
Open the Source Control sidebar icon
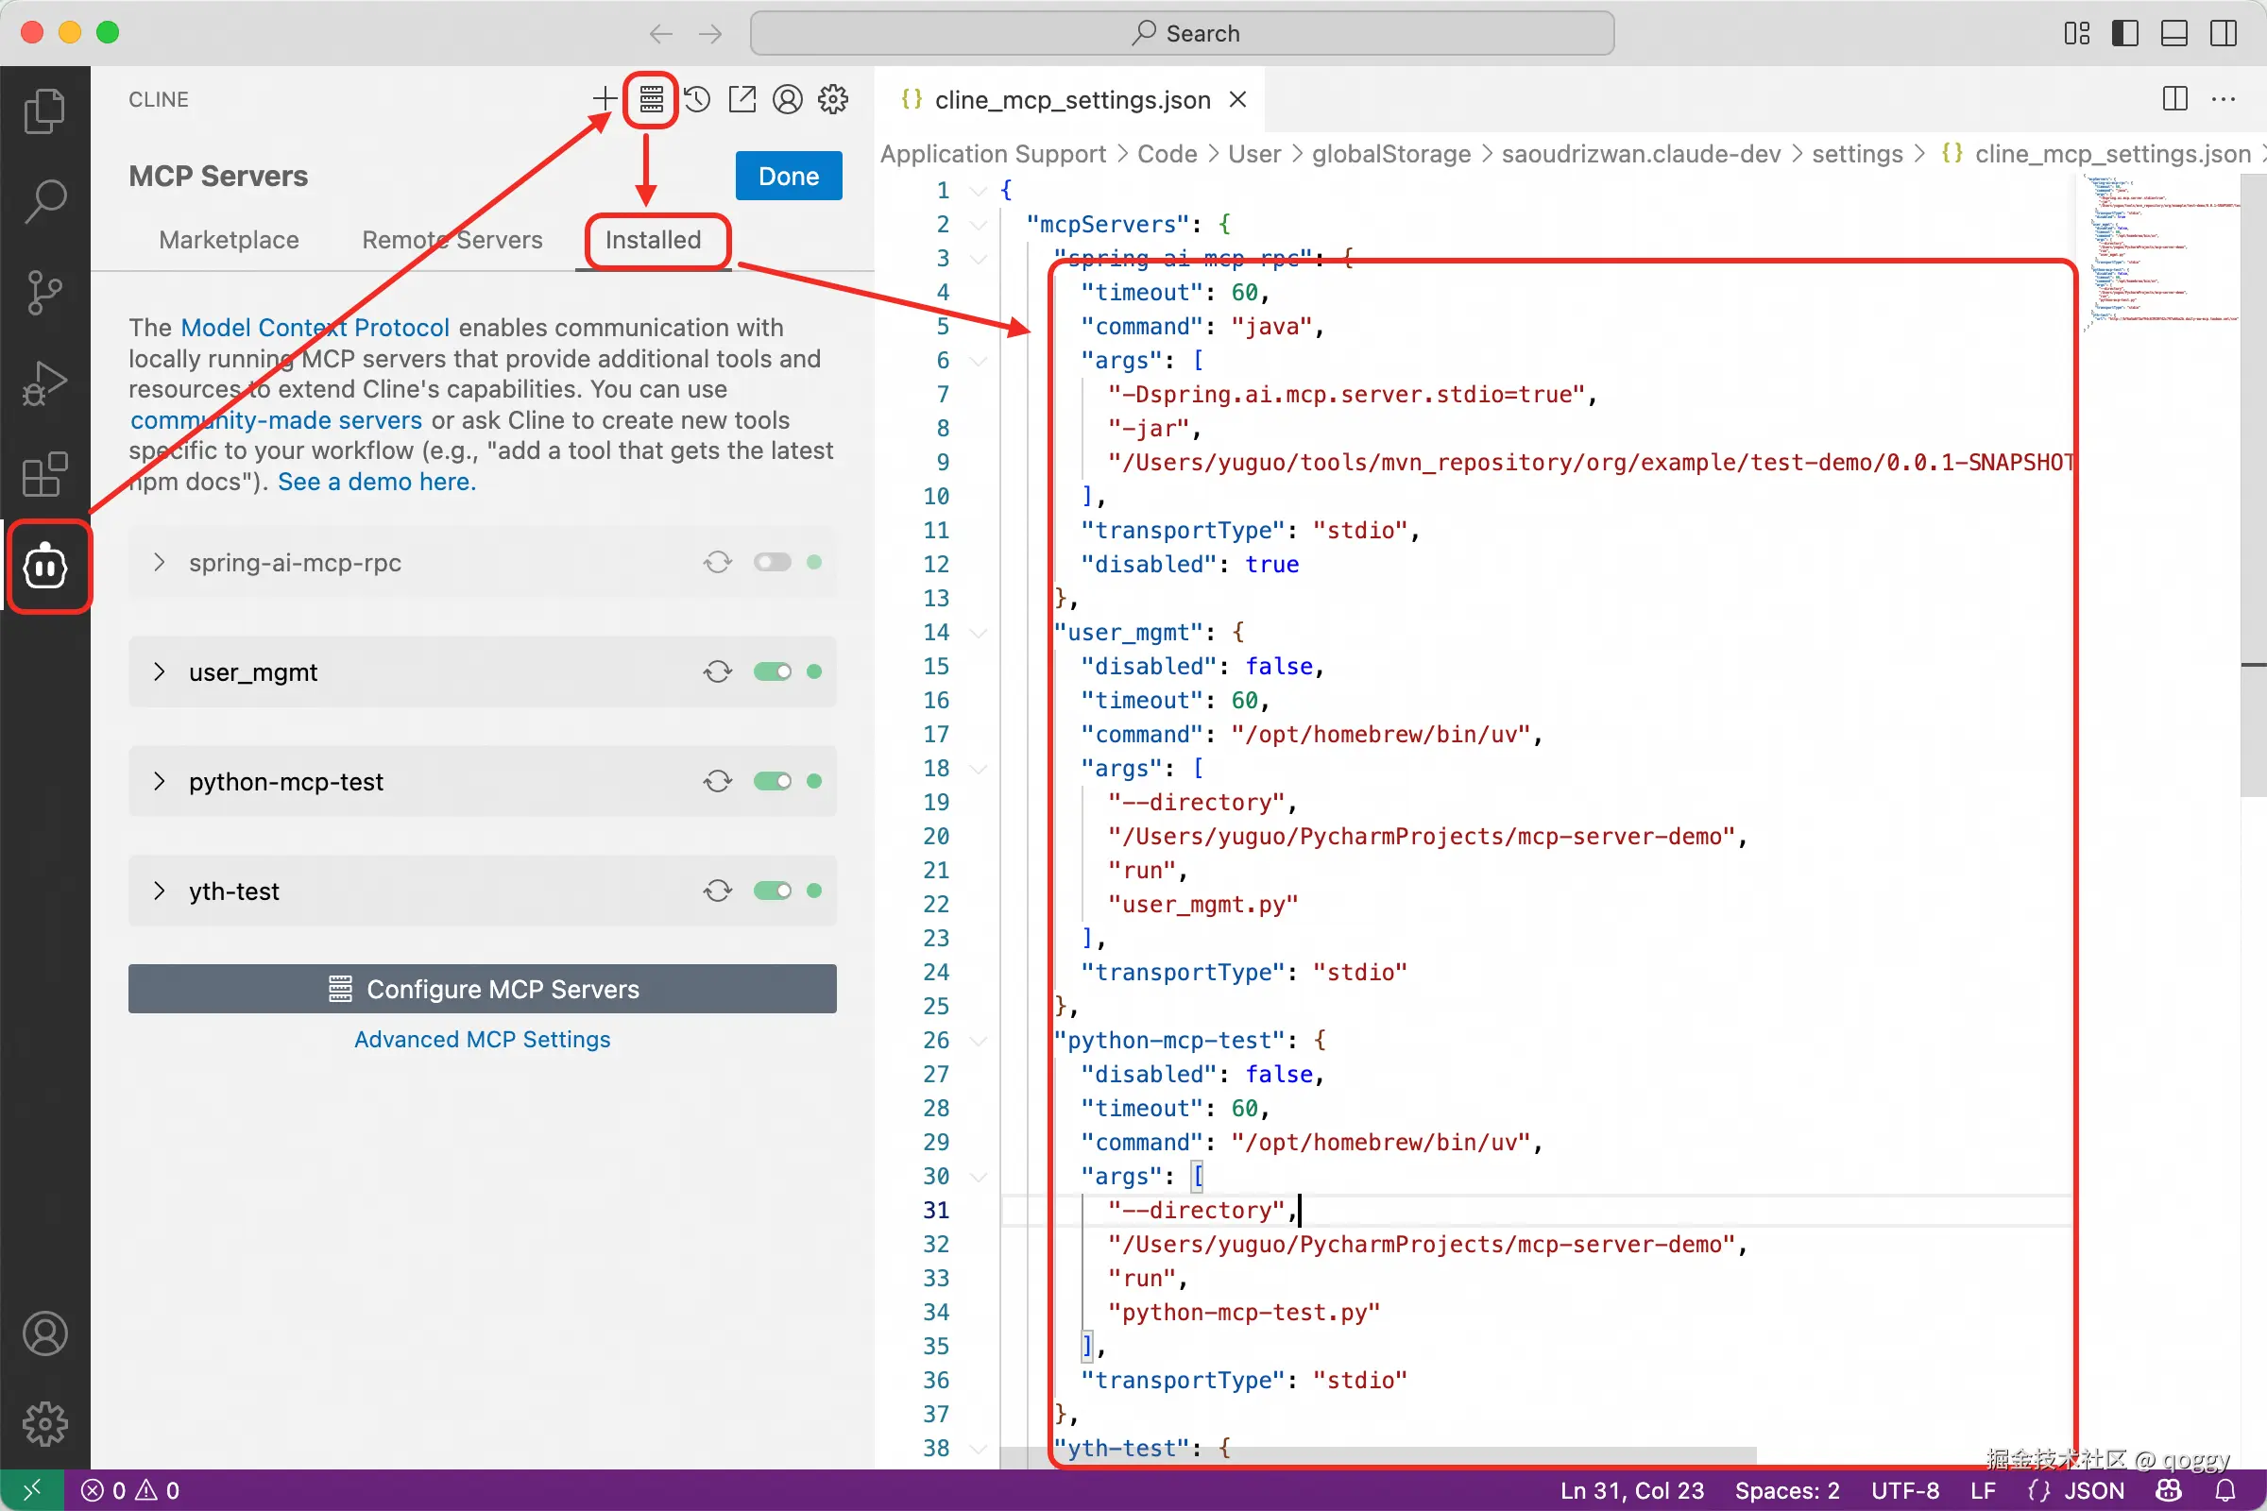point(44,292)
